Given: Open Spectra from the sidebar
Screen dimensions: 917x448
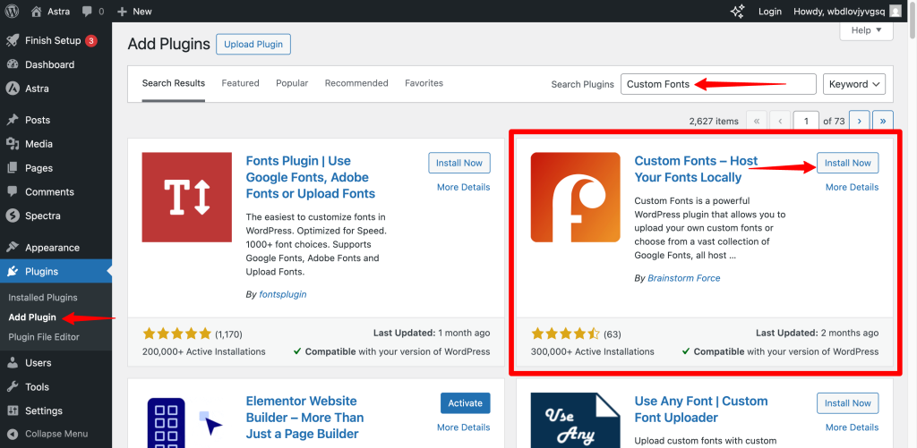Looking at the screenshot, I should tap(41, 216).
